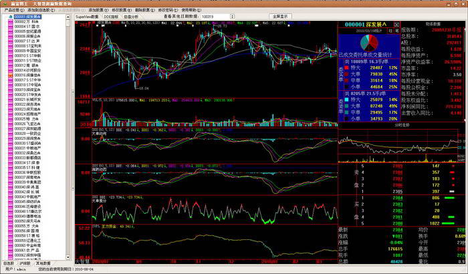468x274 pixels.
Task: Select stock 000002 万科A in list
Action: (x=26, y=22)
